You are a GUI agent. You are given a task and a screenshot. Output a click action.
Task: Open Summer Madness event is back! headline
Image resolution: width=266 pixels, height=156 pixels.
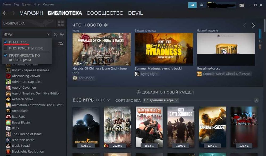pyautogui.click(x=158, y=68)
